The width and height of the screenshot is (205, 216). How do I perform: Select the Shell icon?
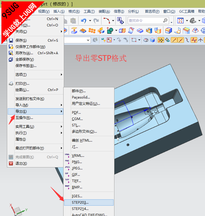(149, 30)
